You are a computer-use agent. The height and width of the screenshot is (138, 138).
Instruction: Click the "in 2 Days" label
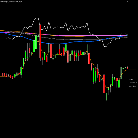133,86
